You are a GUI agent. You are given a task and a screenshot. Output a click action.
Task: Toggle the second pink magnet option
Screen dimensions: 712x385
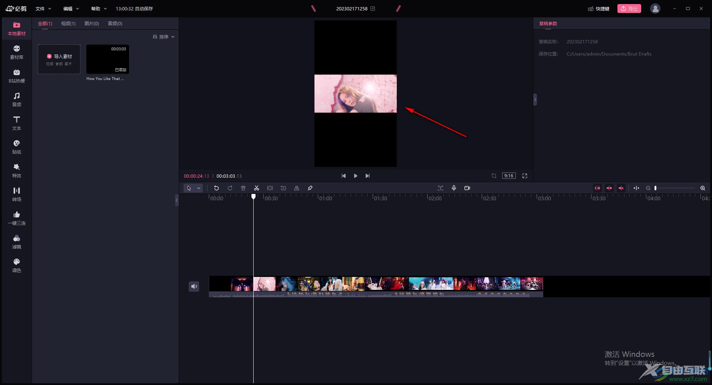click(609, 188)
